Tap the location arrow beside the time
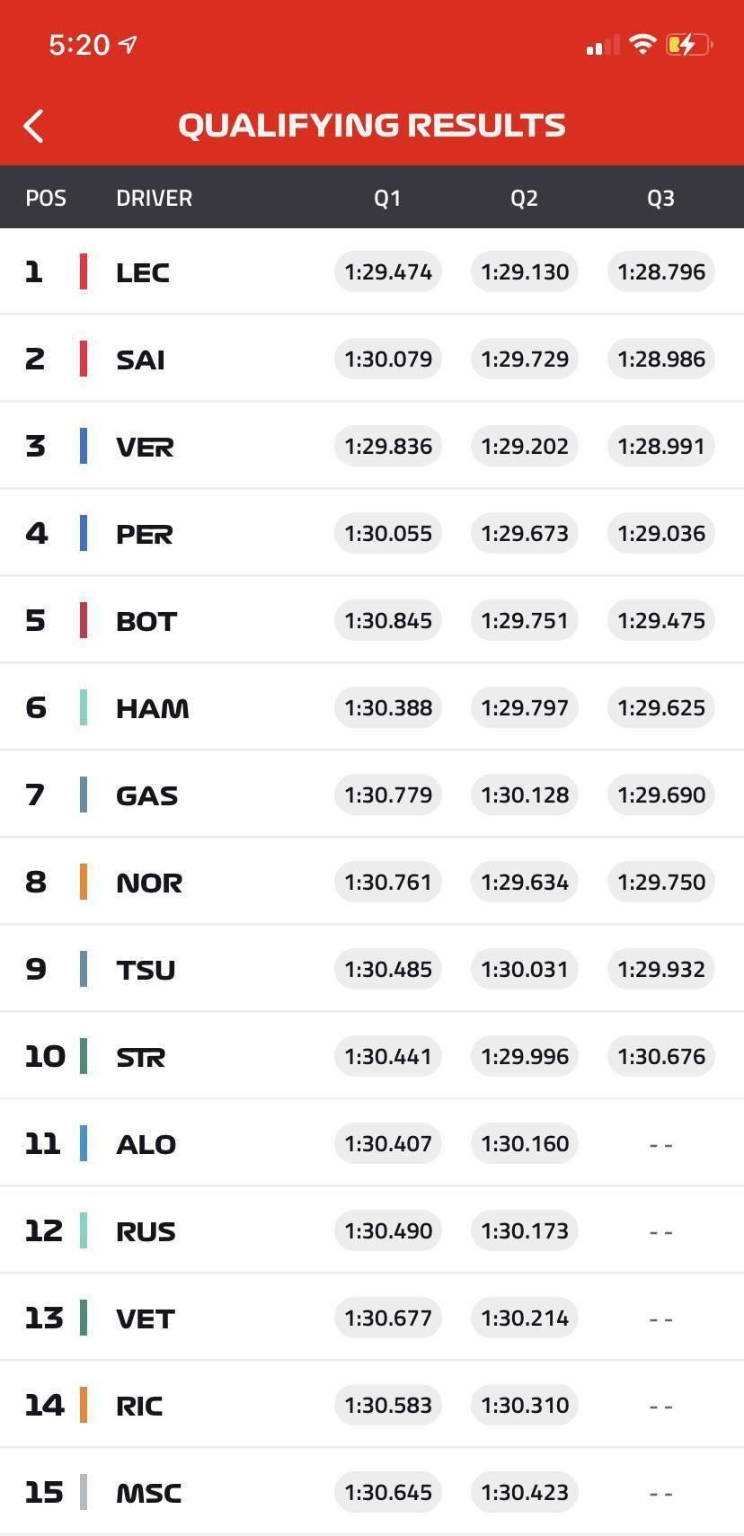 click(128, 44)
